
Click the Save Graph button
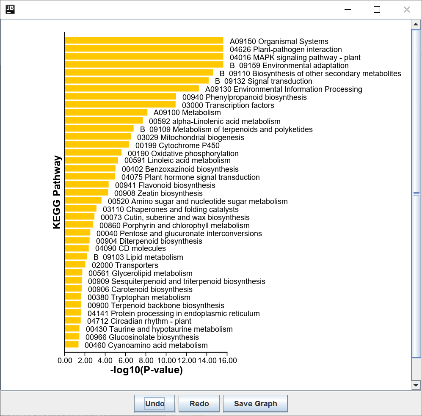pos(255,403)
